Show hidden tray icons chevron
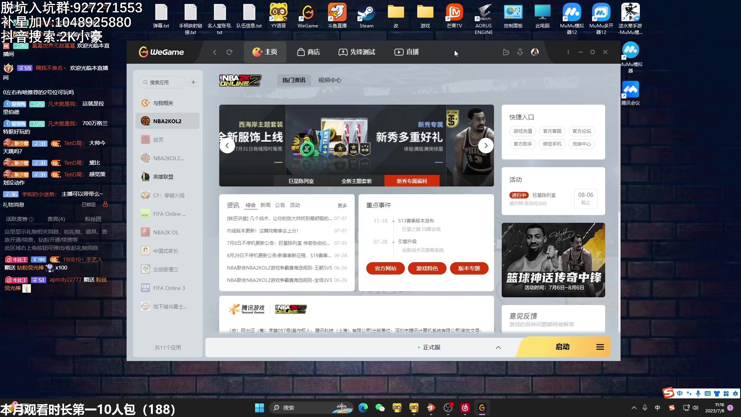Screen dimensions: 741x417 point(634,408)
